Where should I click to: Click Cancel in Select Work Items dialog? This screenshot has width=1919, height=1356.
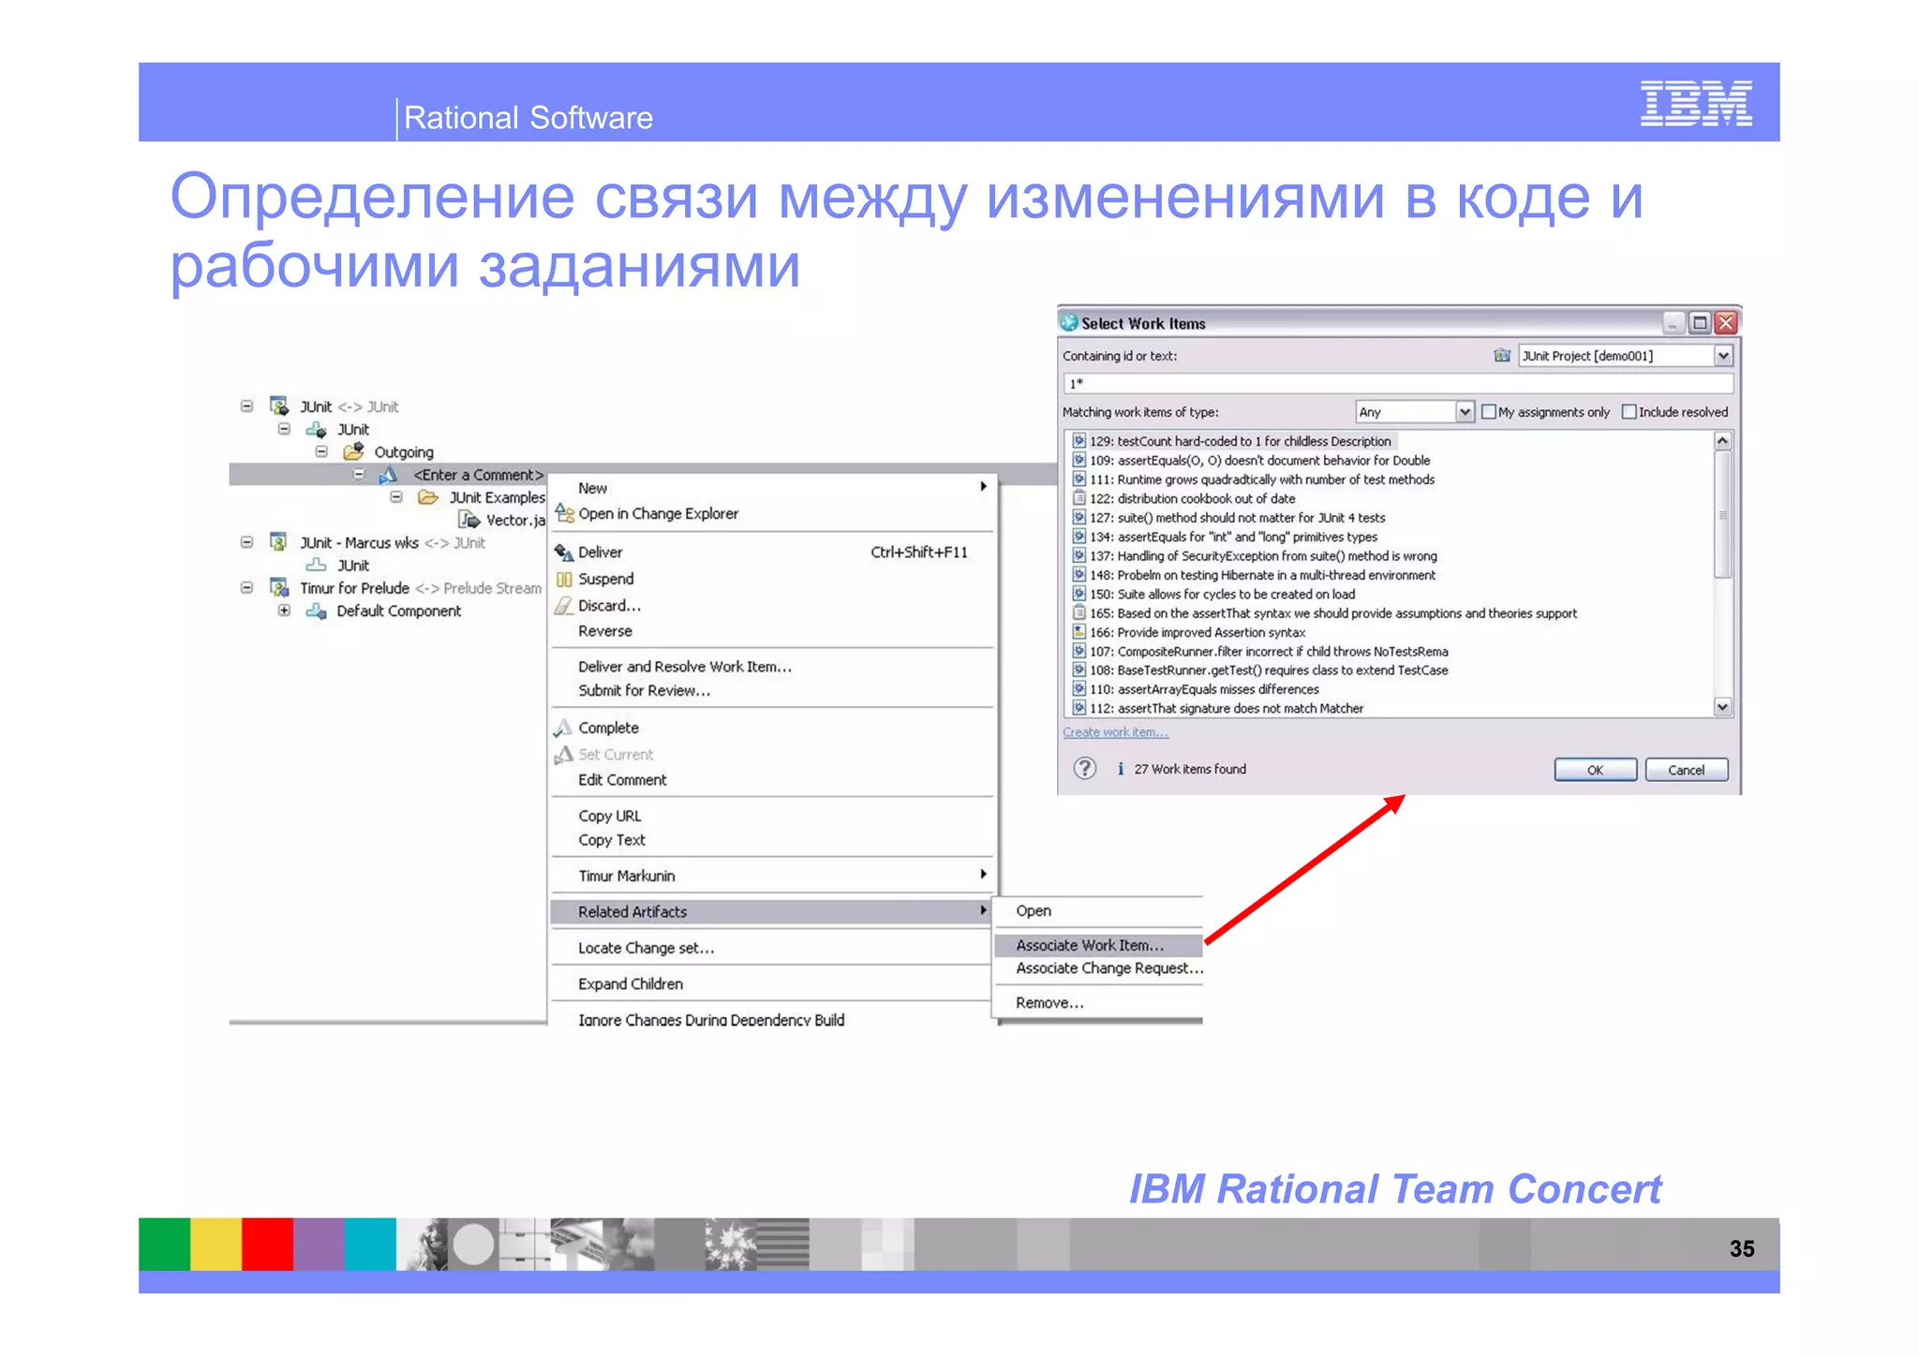click(x=1686, y=770)
